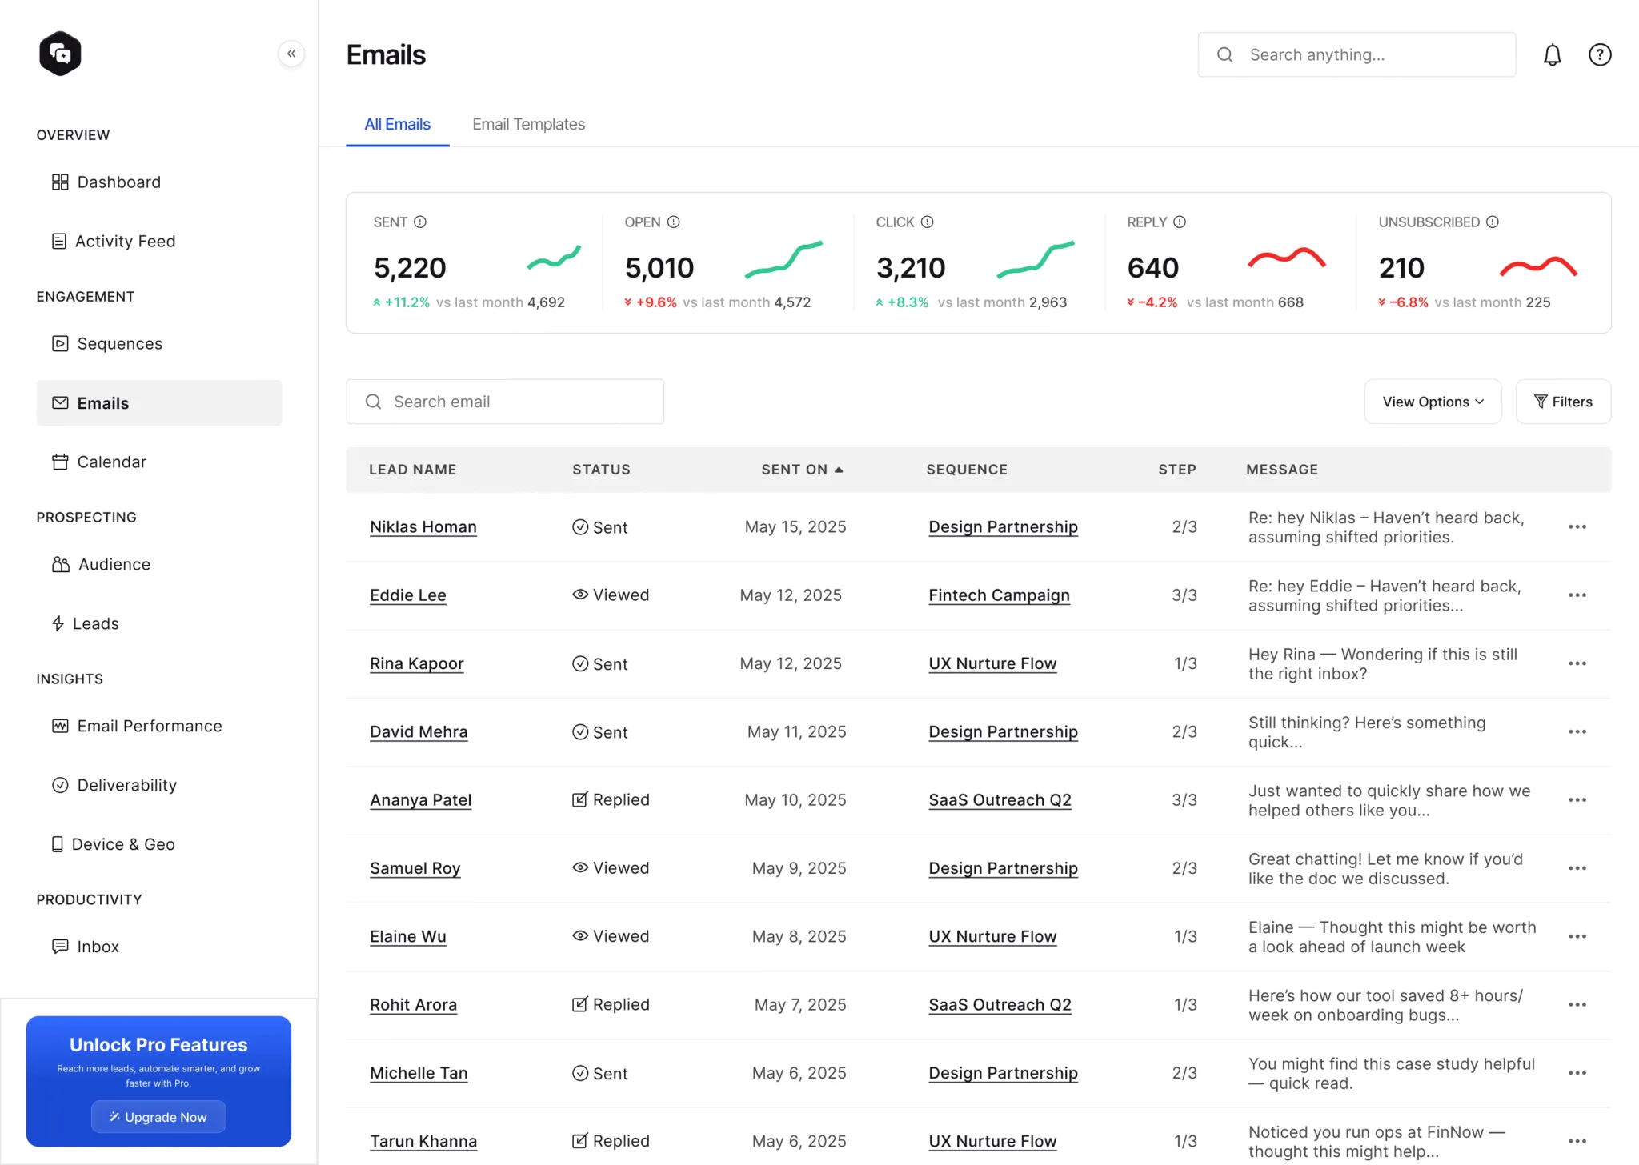Open Sequences in the sidebar

point(119,343)
